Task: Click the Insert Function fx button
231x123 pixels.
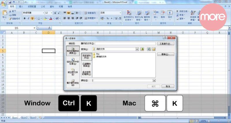Action: tap(49, 28)
